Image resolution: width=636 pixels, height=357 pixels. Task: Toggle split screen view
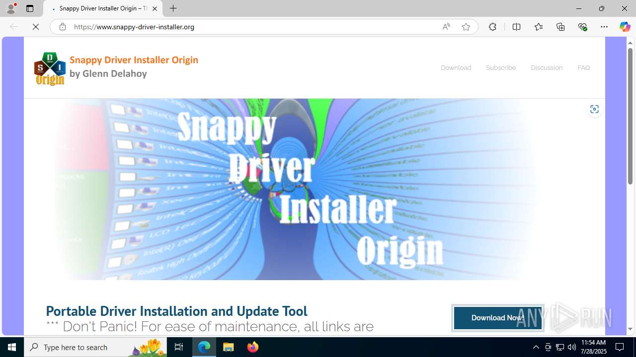tap(516, 27)
